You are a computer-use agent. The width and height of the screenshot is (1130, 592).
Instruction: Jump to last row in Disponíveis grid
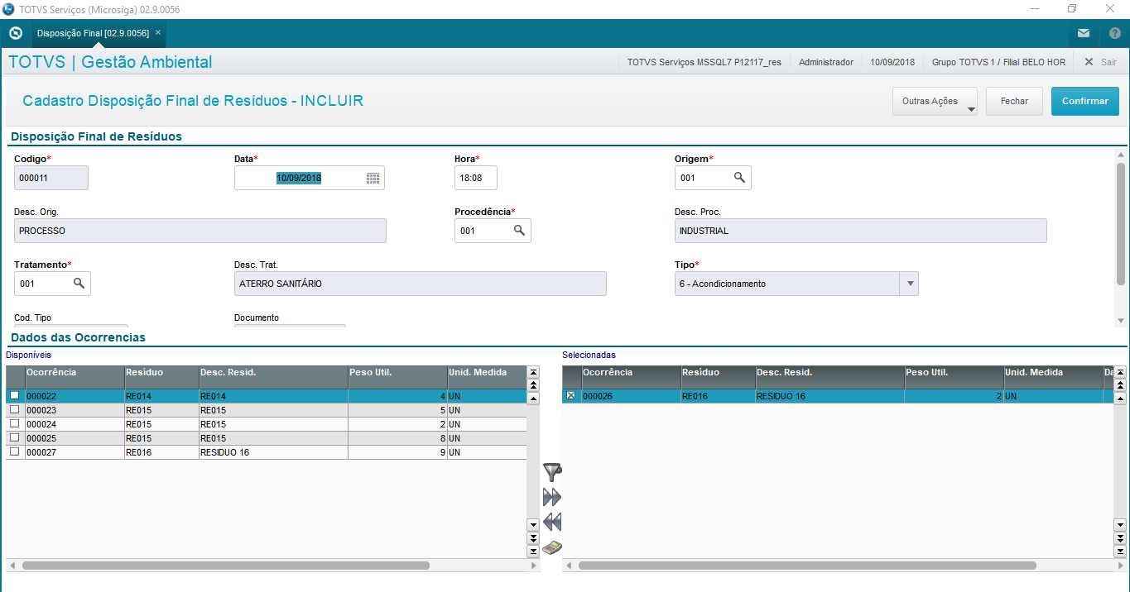(x=533, y=551)
